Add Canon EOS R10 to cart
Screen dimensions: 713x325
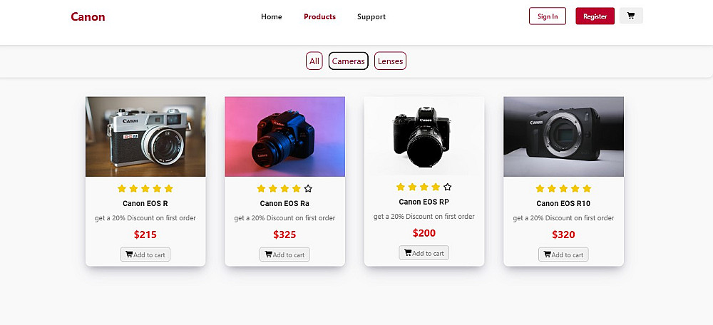[x=563, y=254]
